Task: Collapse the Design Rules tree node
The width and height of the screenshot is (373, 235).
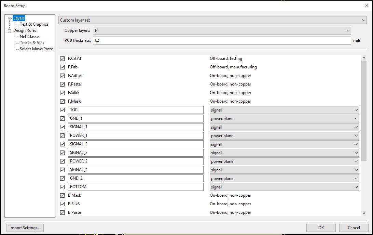Action: (10, 31)
